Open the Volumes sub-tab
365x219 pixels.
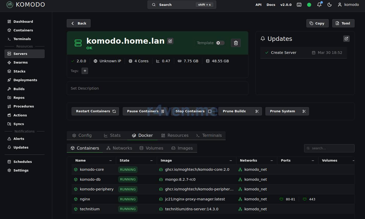click(x=151, y=148)
